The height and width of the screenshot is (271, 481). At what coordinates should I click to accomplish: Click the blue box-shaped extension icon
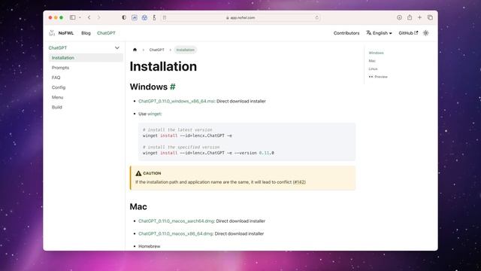[144, 17]
